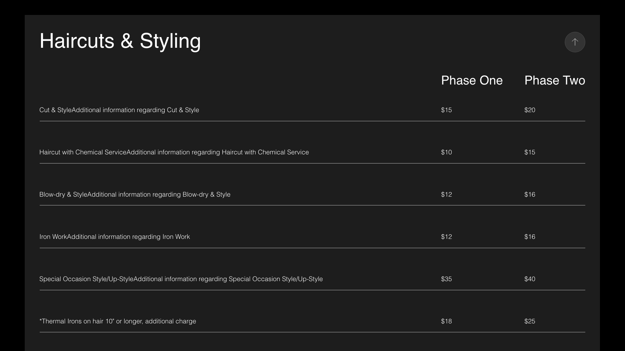This screenshot has width=625, height=351.
Task: Click the $25 Thermal Irons Phase Two price
Action: click(530, 321)
